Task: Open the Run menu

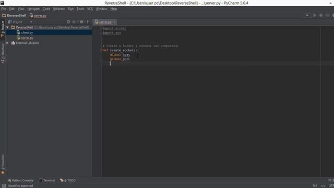Action: (x=71, y=9)
